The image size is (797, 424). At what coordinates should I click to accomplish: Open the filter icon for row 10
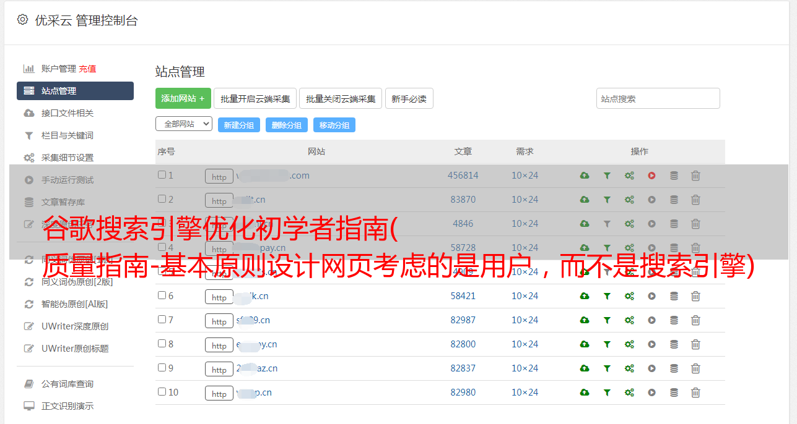[x=607, y=392]
